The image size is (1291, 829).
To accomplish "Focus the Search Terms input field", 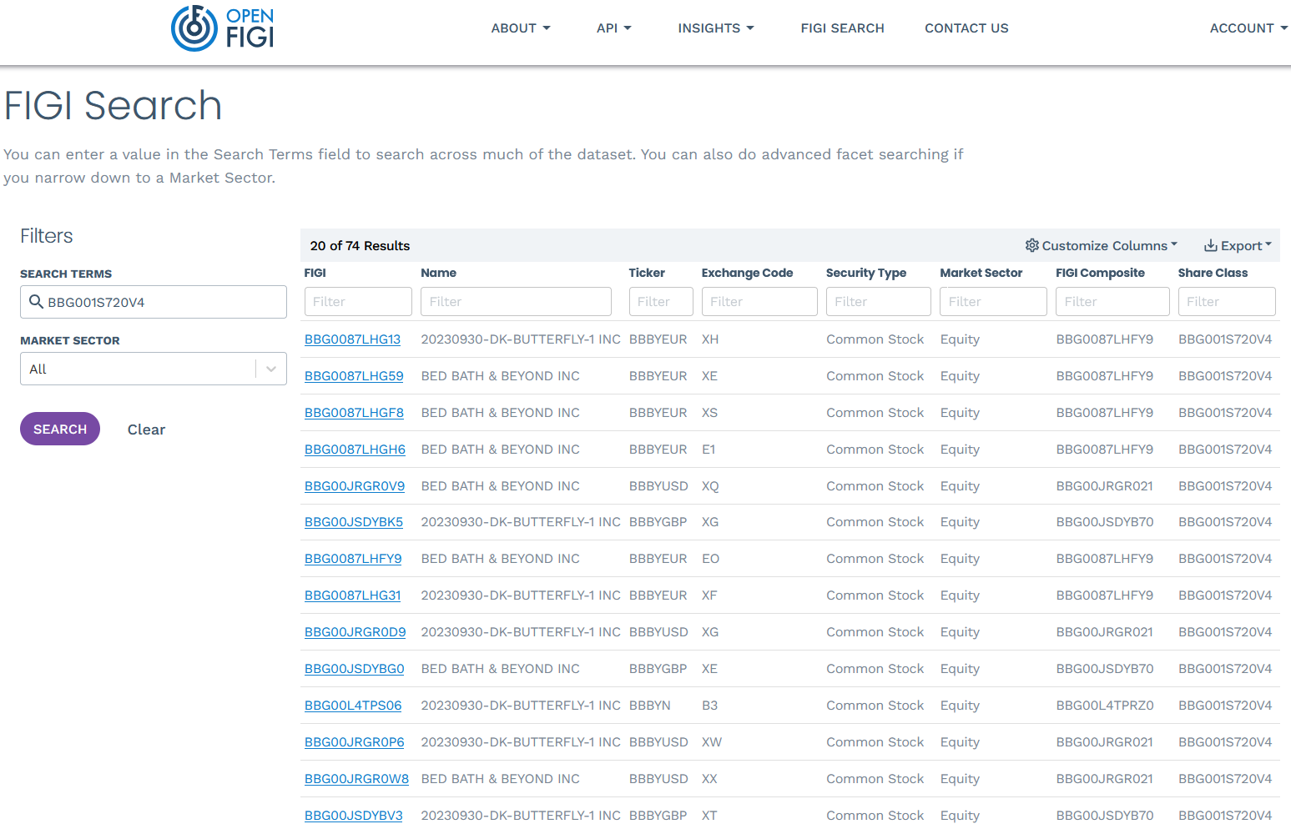I will coord(154,302).
